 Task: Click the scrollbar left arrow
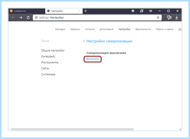[x=9, y=129]
